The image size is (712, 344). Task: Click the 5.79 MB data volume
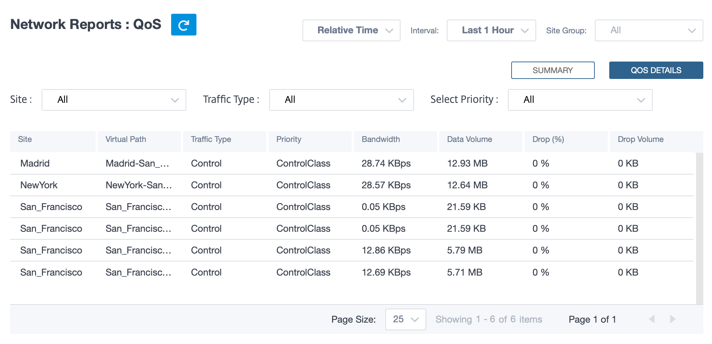[465, 250]
